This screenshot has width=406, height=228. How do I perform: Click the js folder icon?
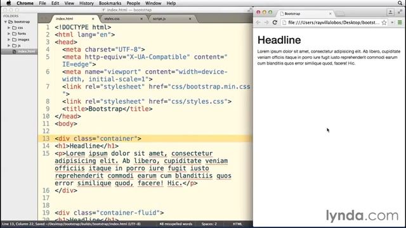[x=15, y=46]
